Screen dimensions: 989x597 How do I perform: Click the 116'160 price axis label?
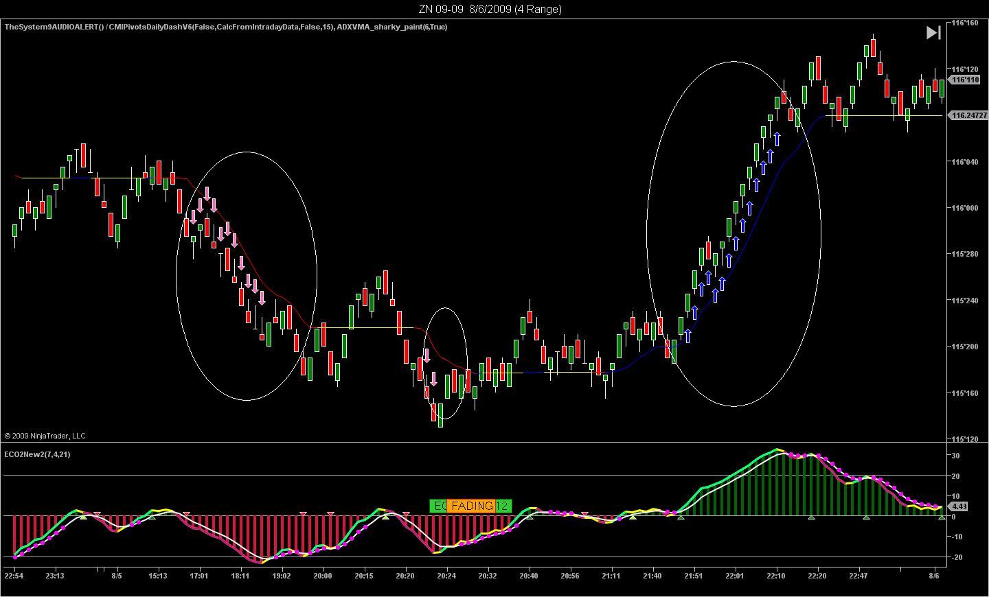click(965, 23)
